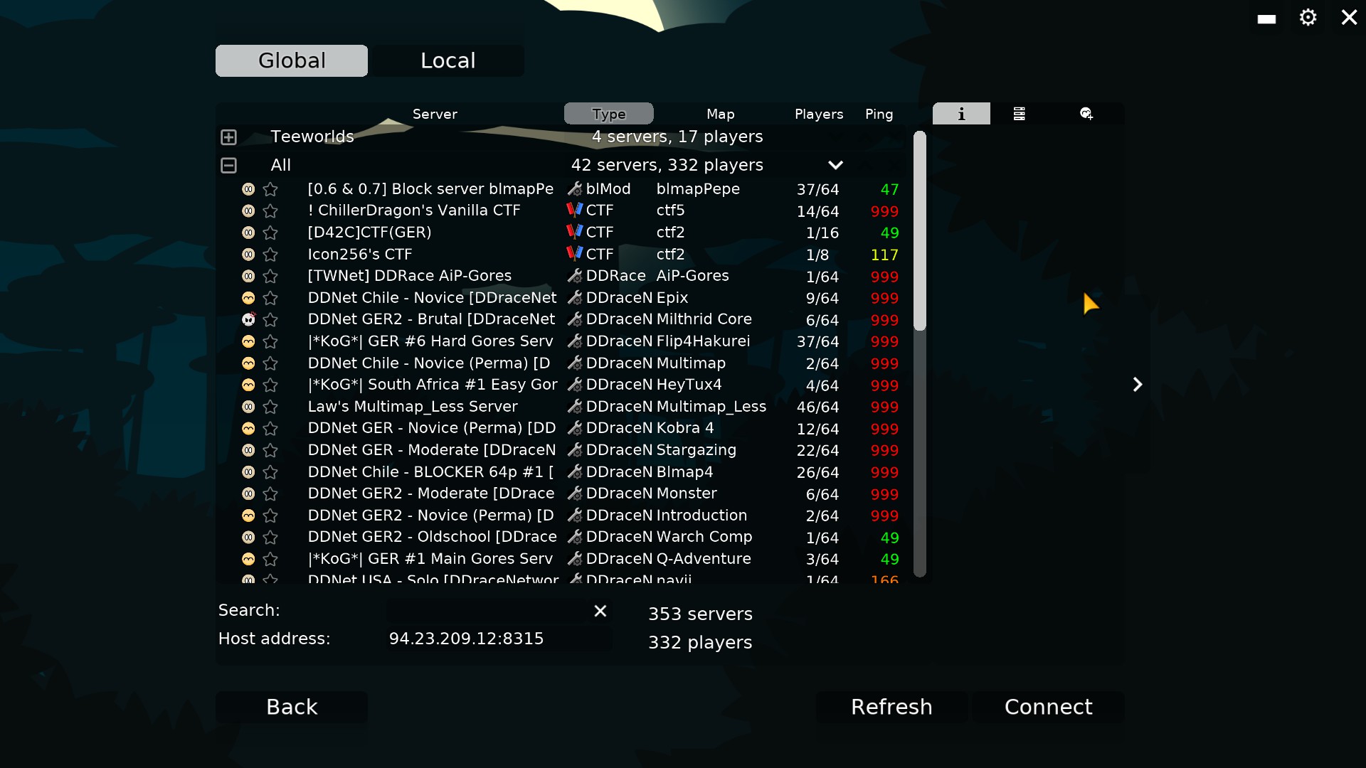Click the Back button
This screenshot has width=1366, height=768.
tap(292, 708)
